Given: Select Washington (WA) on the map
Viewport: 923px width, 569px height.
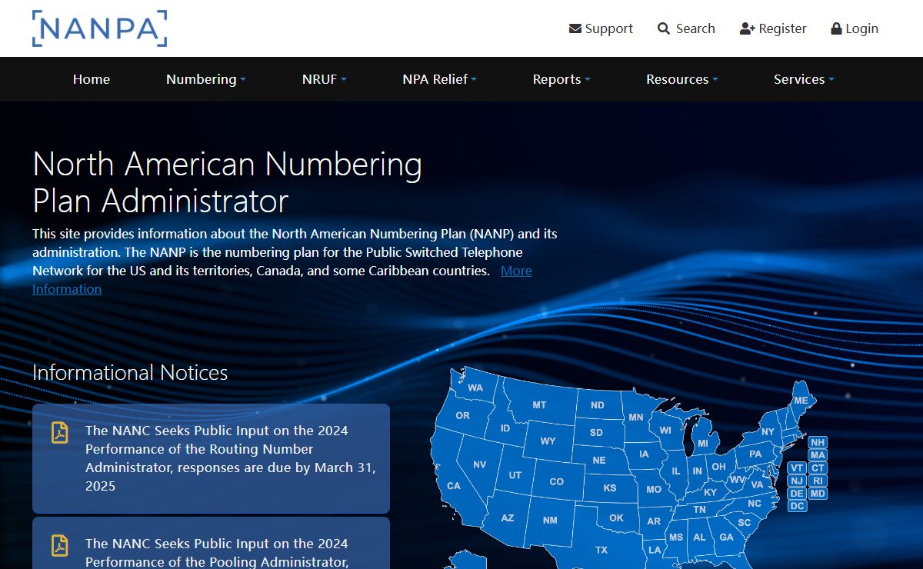Looking at the screenshot, I should pos(475,388).
